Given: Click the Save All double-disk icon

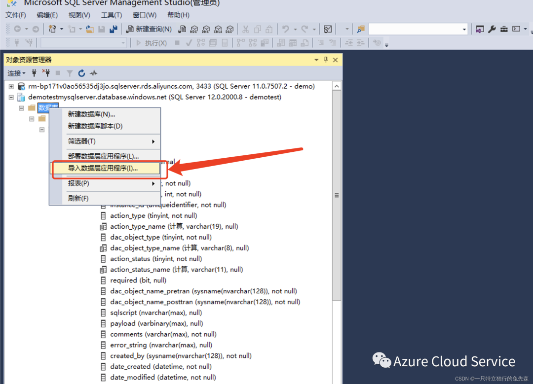Looking at the screenshot, I should [x=114, y=29].
